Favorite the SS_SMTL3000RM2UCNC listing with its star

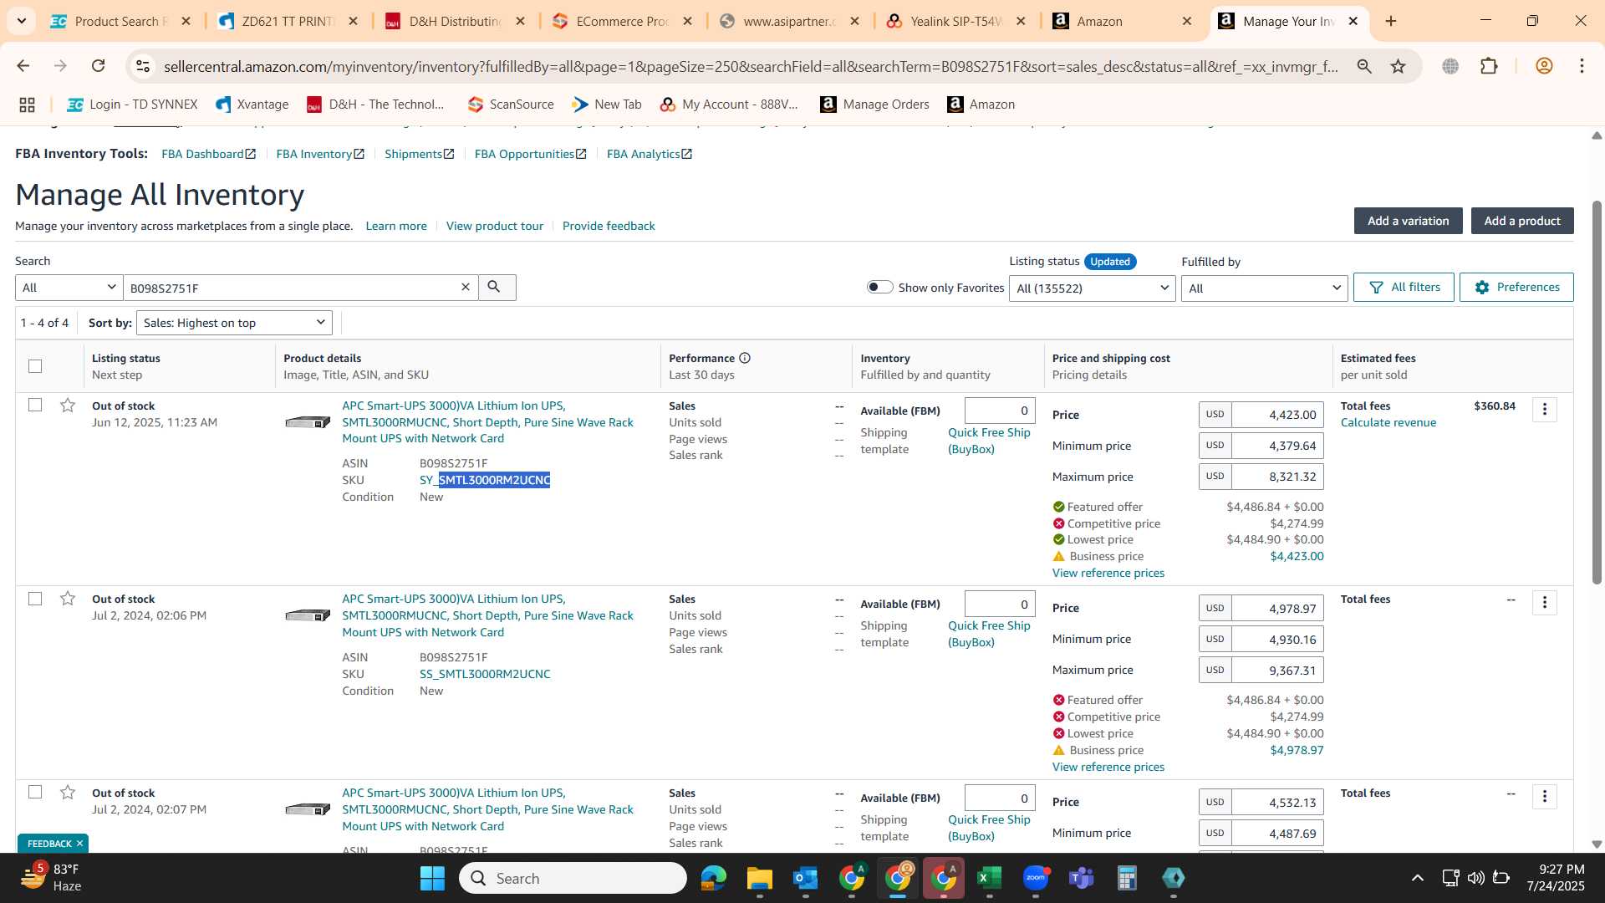68,599
